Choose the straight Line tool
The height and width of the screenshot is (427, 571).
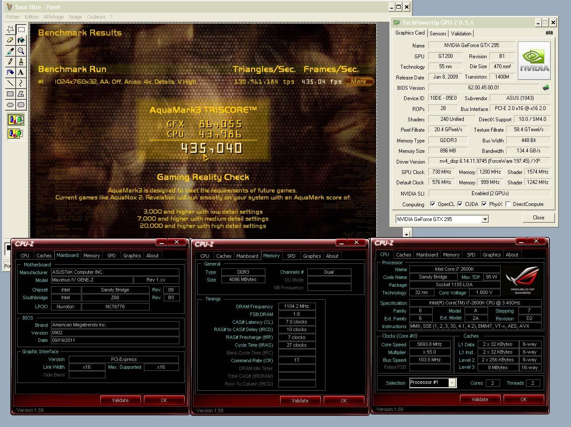(x=10, y=83)
